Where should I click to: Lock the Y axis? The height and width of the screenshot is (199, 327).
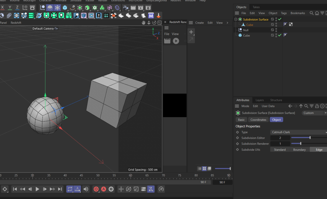click(x=10, y=8)
